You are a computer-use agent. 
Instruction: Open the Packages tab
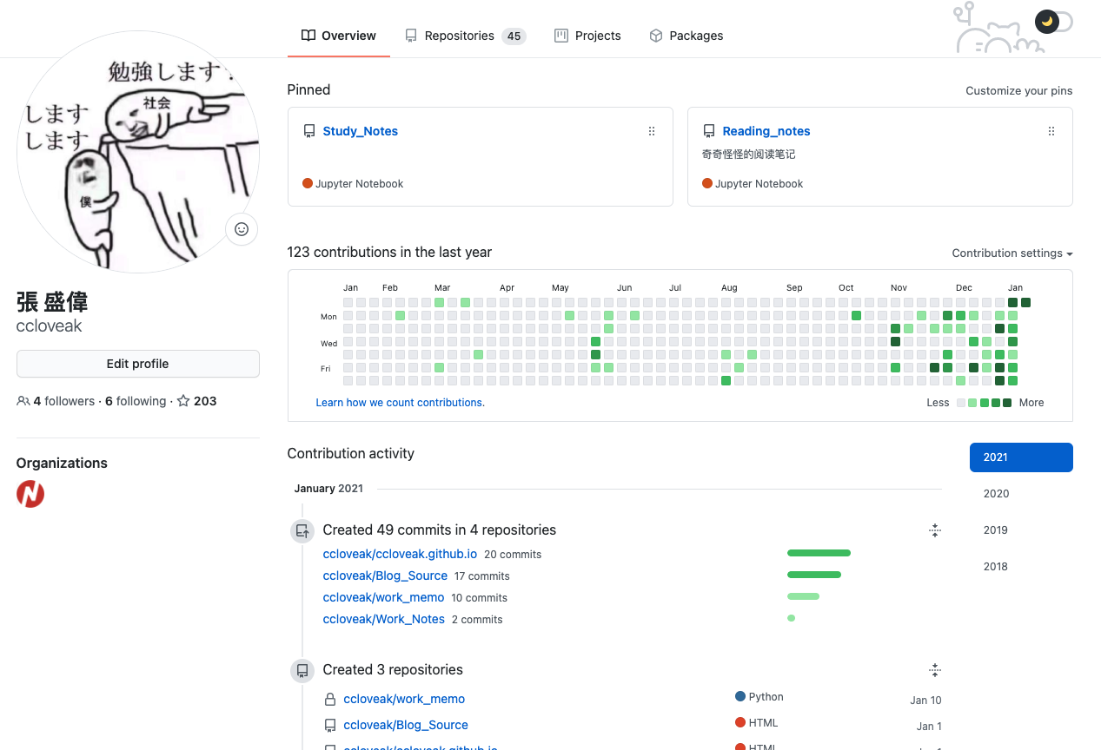click(x=686, y=36)
